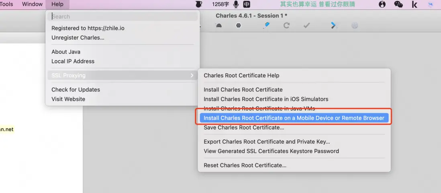
Task: Click the blue pen Compose icon
Action: click(266, 25)
